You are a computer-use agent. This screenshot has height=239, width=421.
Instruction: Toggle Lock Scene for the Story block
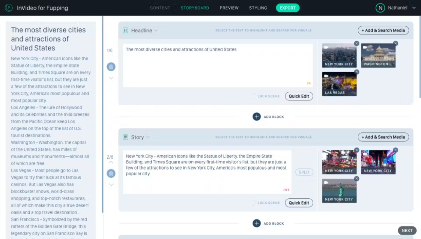click(x=266, y=203)
